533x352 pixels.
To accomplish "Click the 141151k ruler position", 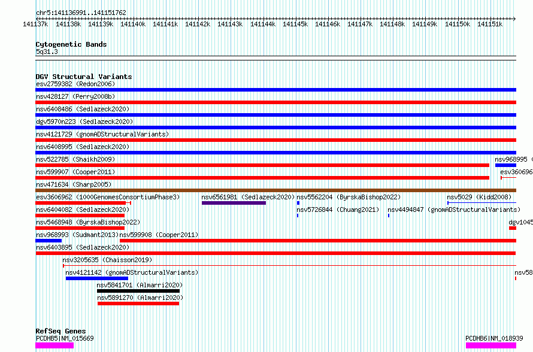I will (490, 24).
